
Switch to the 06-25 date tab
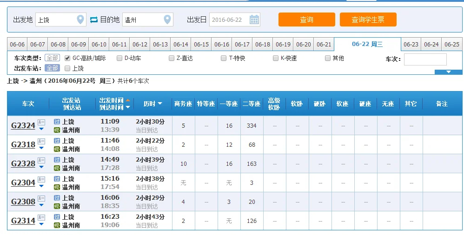(452, 44)
